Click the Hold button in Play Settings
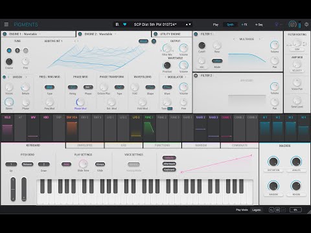 [66, 164]
